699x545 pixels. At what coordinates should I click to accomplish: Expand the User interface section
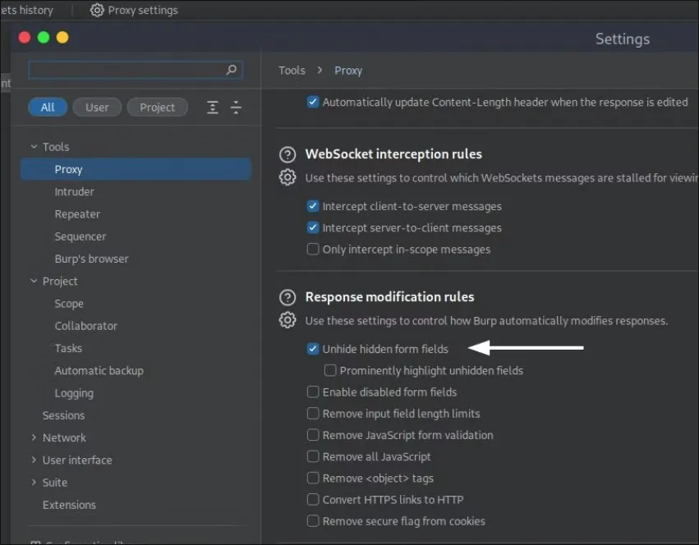[x=34, y=460]
